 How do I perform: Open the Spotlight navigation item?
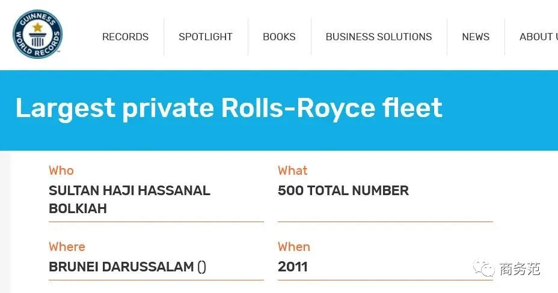coord(206,37)
